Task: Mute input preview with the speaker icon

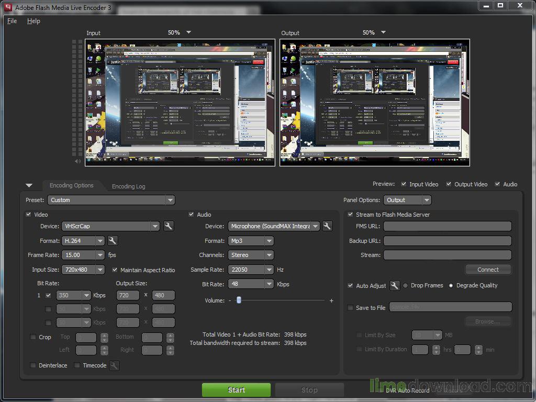Action: (x=77, y=161)
